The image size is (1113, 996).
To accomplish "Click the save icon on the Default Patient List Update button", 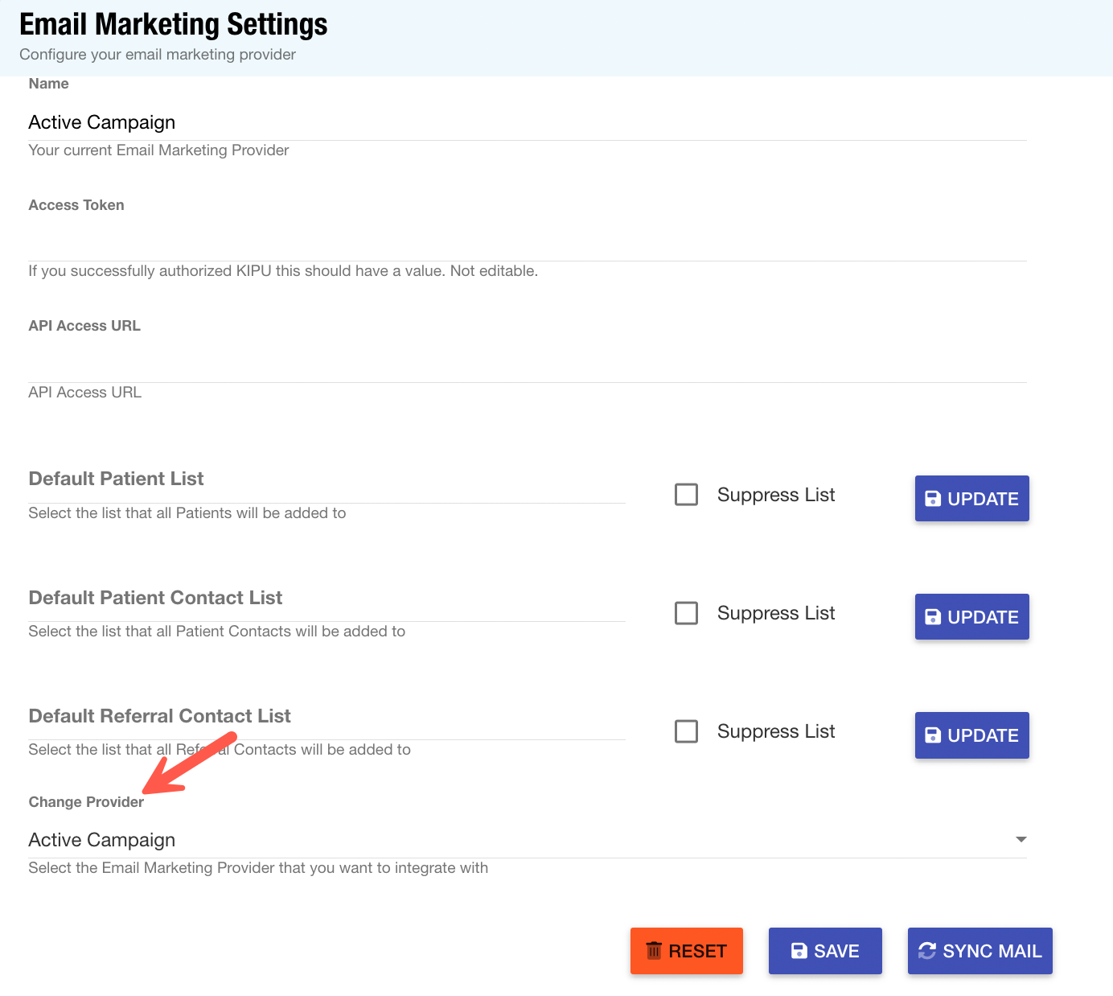I will pos(933,499).
